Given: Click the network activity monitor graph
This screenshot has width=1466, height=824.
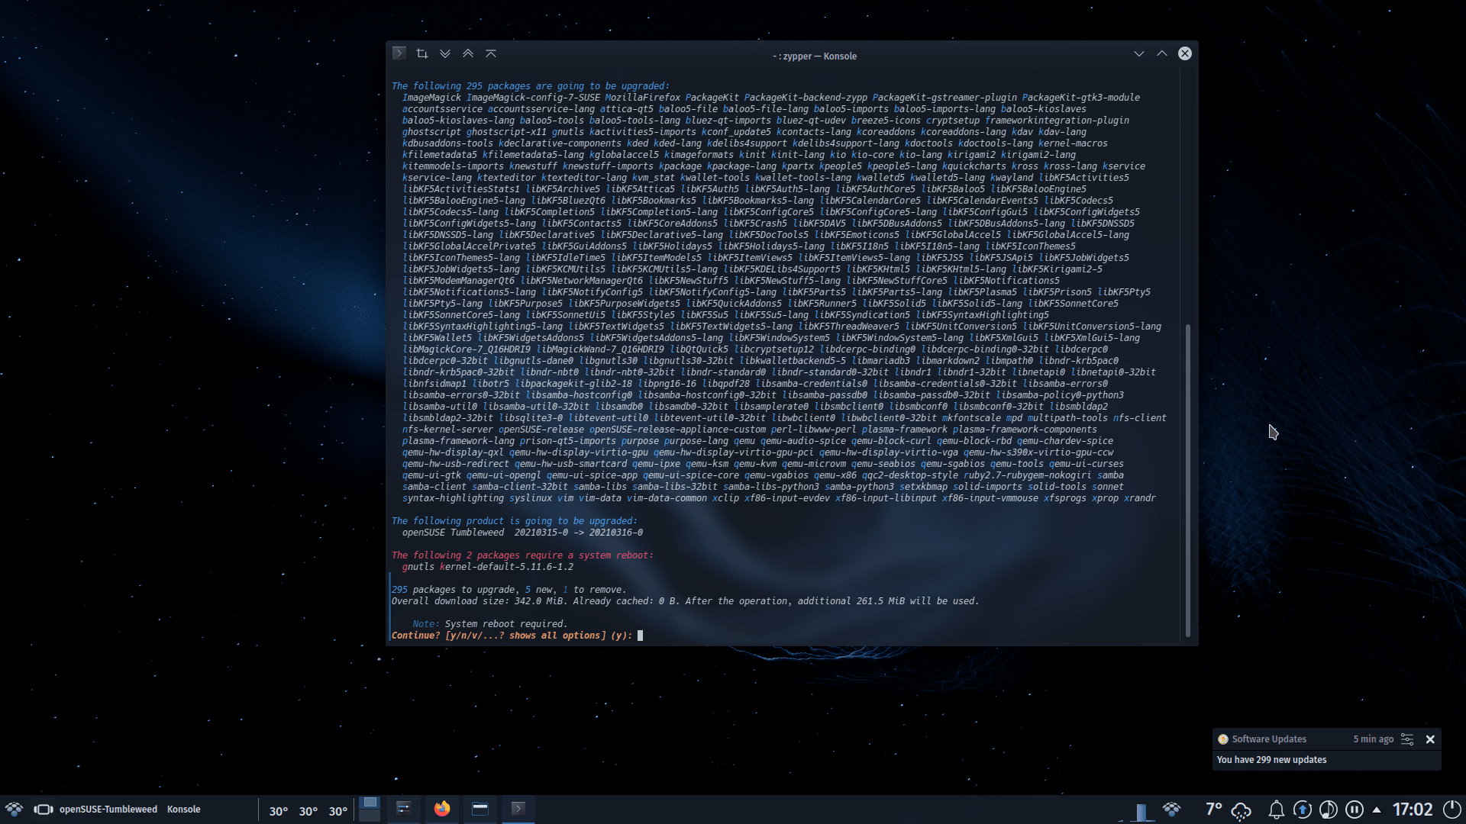Looking at the screenshot, I should click(1139, 811).
